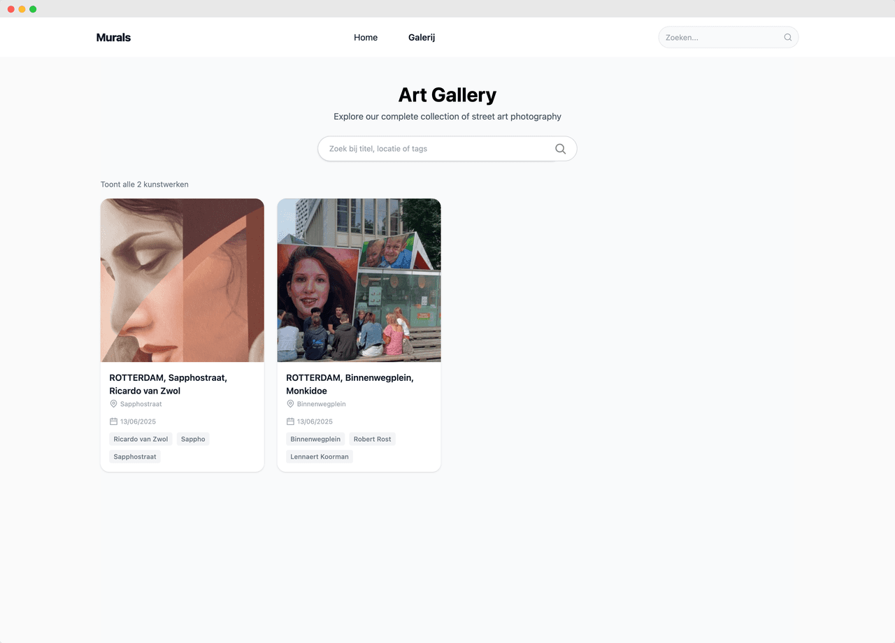Open the Home navigation item

point(366,38)
